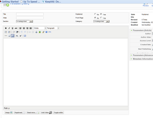
Task: Open the Section dropdown
Action: point(24,21)
